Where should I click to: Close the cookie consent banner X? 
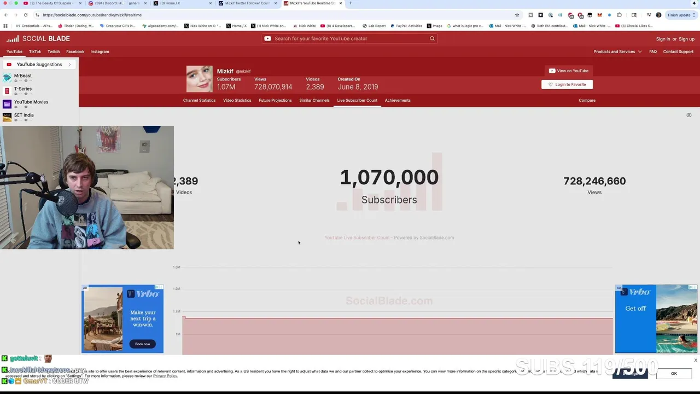[x=696, y=360]
